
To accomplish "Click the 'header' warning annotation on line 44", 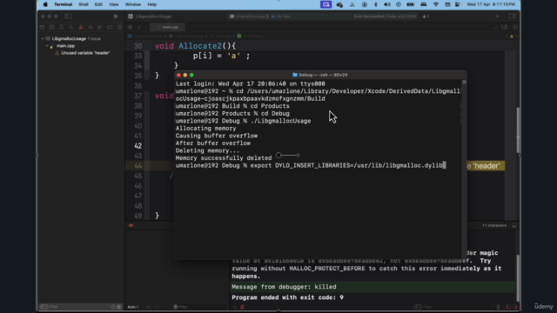I will [x=486, y=166].
